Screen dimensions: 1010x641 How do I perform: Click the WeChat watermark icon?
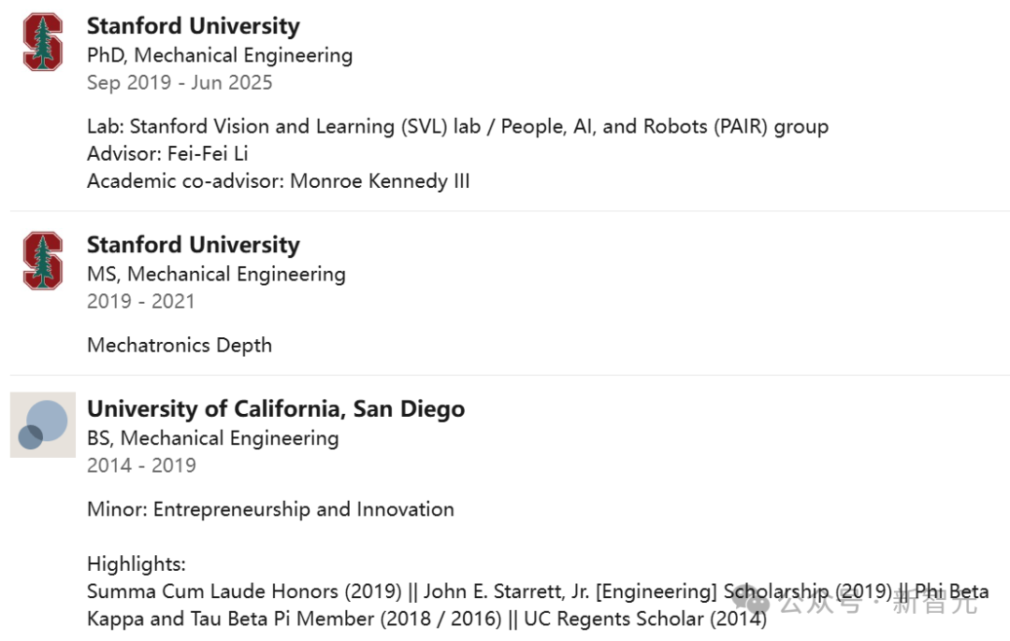[751, 601]
